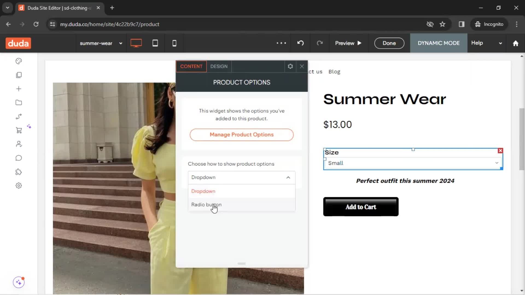Screen dimensions: 525x295
Task: Expand the Help menu
Action: click(x=487, y=43)
